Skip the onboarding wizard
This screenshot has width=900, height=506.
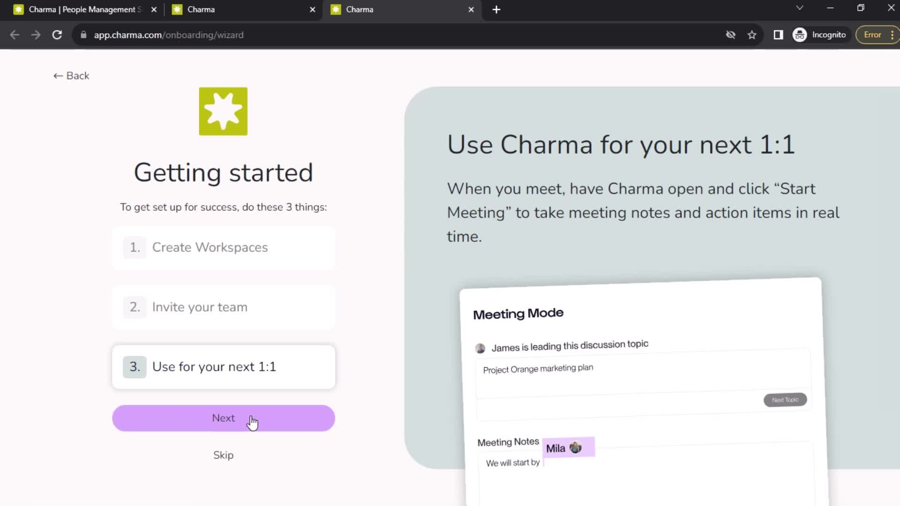(x=223, y=455)
